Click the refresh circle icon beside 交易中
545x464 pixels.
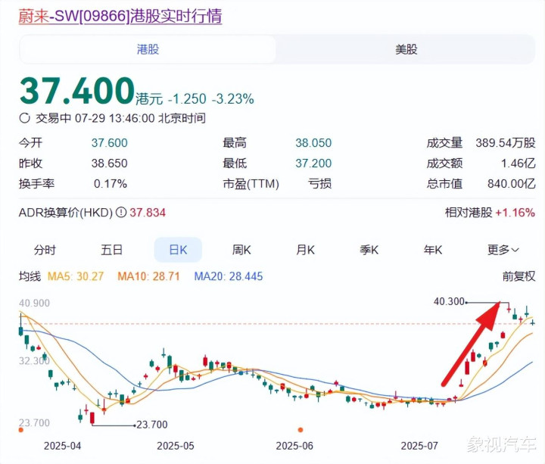24,118
